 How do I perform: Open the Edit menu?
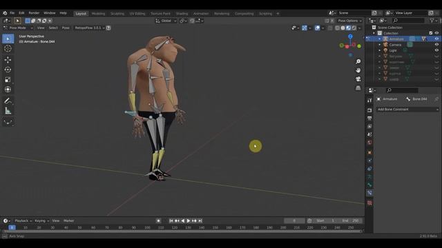point(21,13)
